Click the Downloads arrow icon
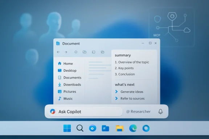The width and height of the screenshot is (209, 139). 60,85
